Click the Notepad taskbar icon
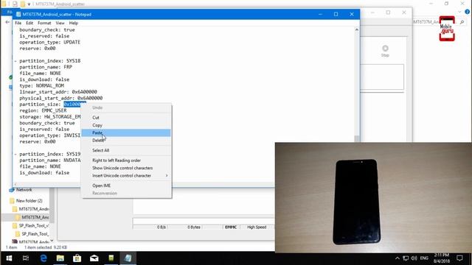 (x=128, y=258)
